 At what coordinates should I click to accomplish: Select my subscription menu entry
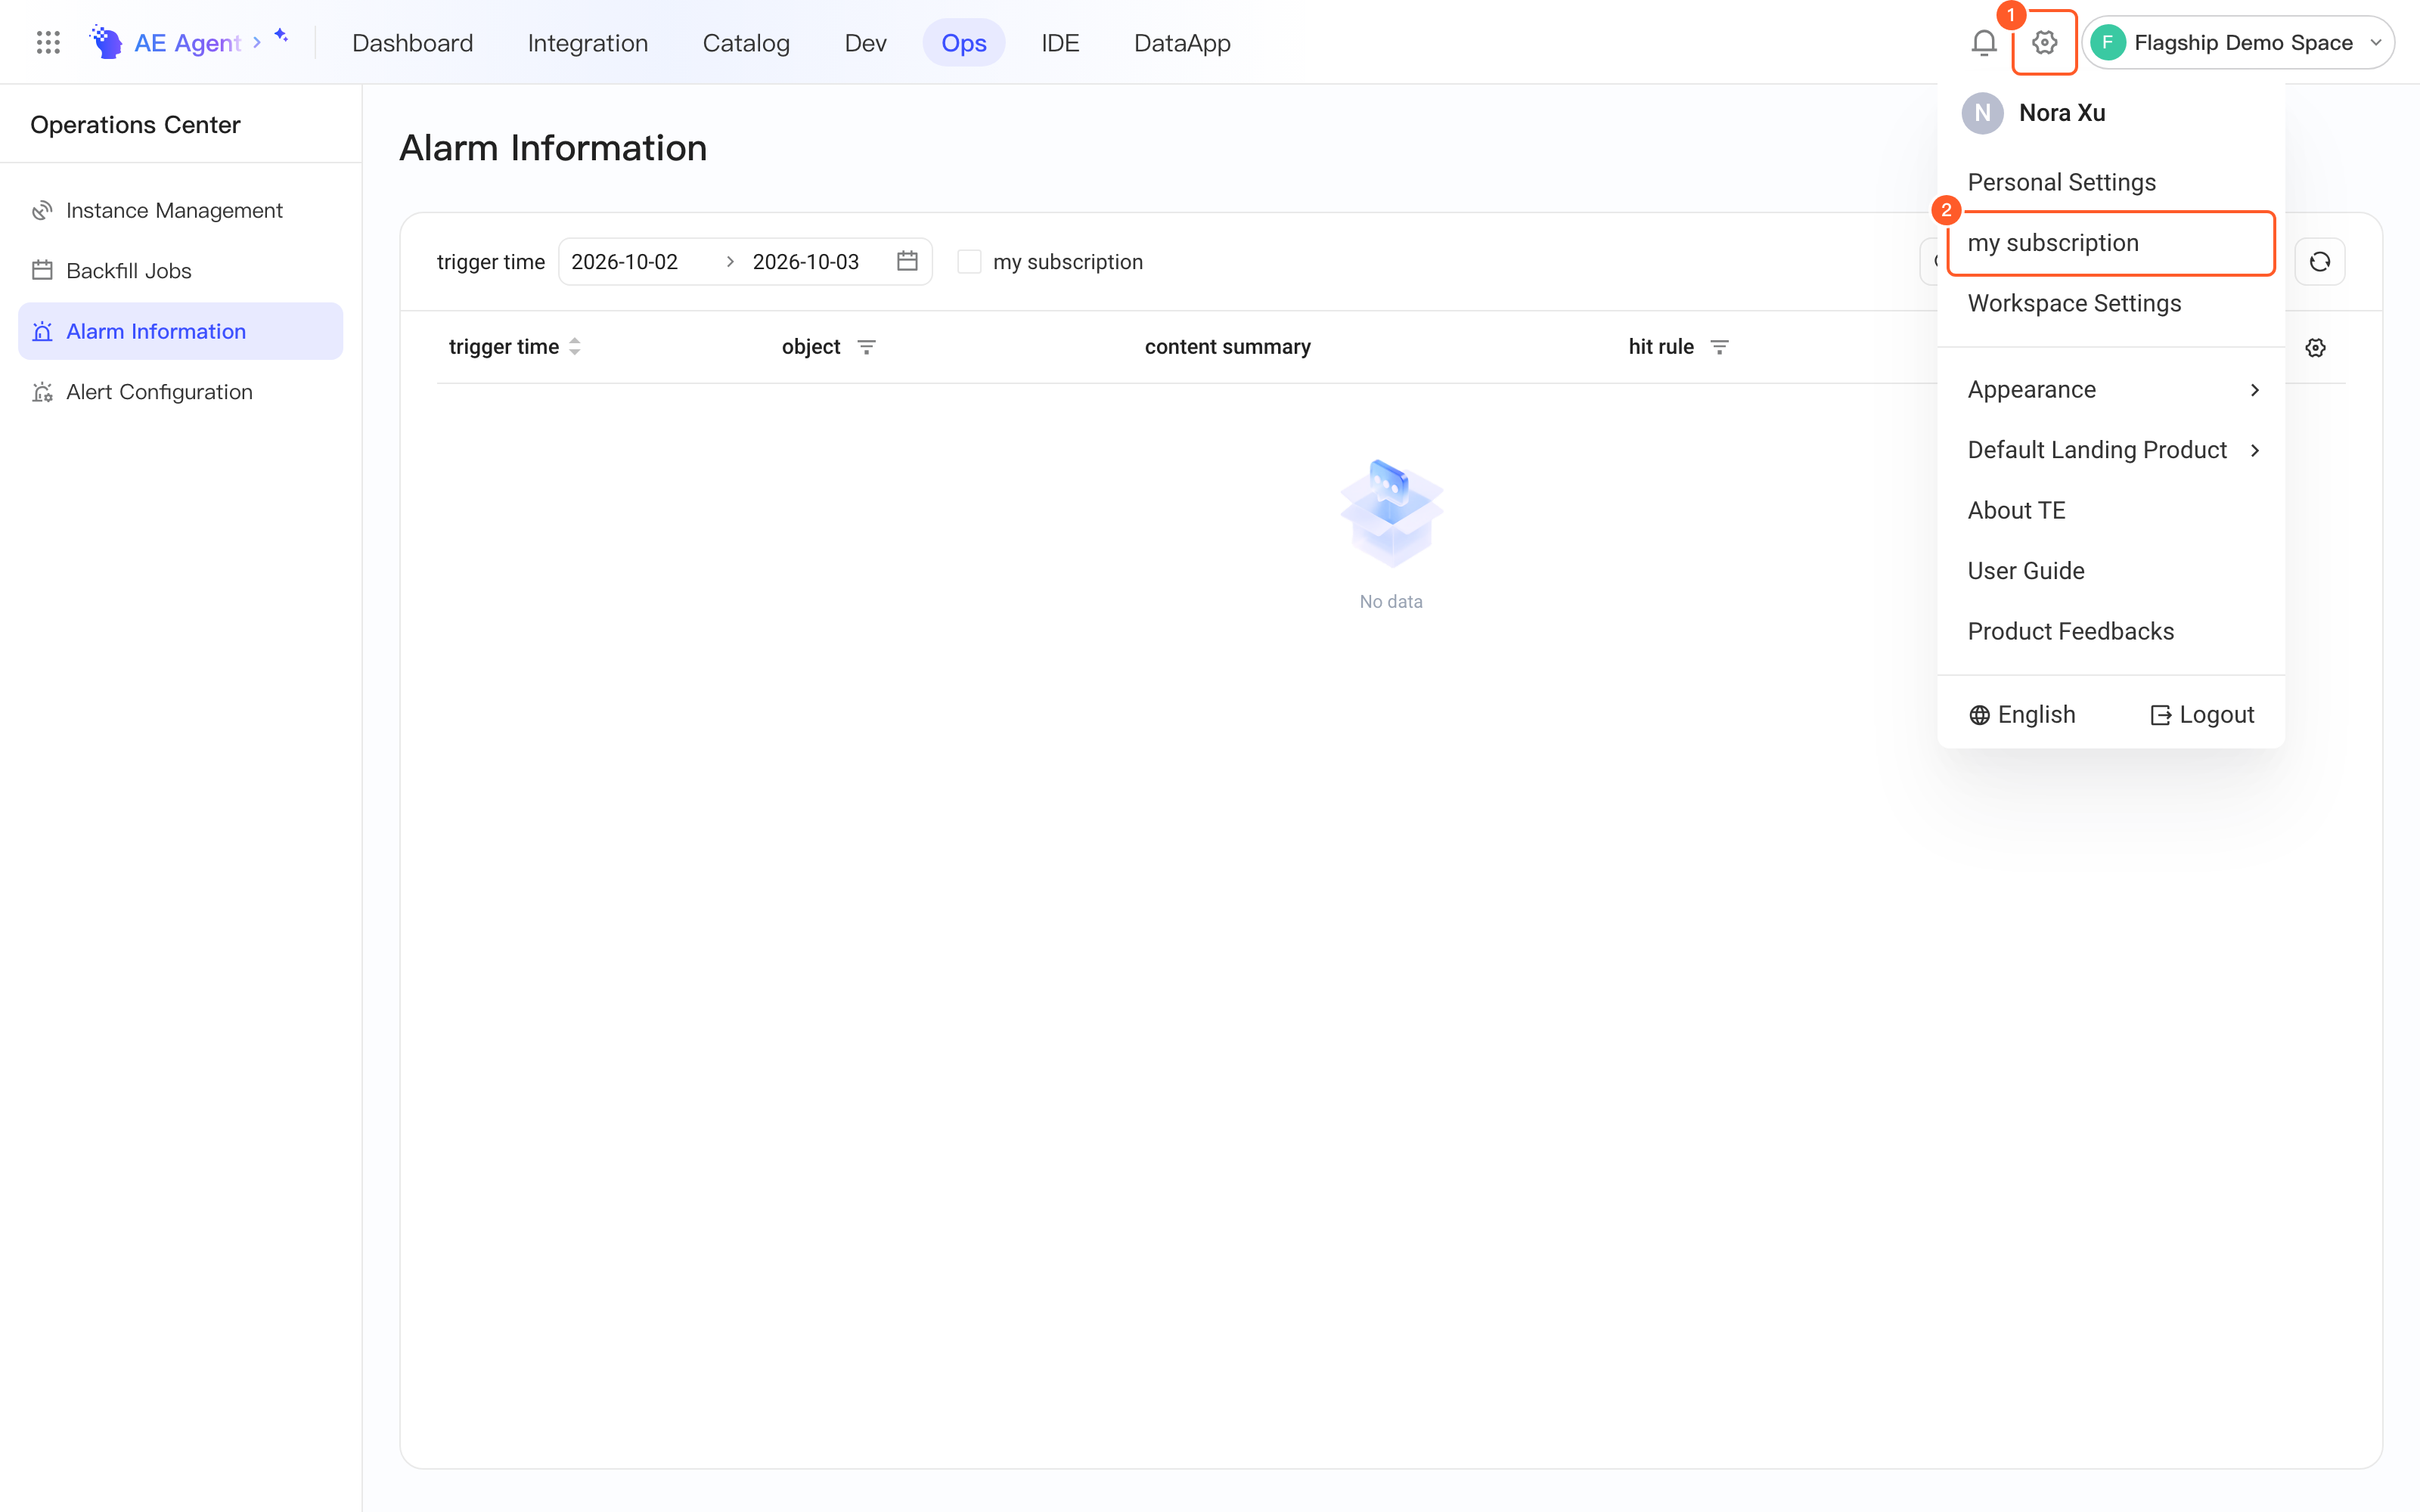point(2112,243)
